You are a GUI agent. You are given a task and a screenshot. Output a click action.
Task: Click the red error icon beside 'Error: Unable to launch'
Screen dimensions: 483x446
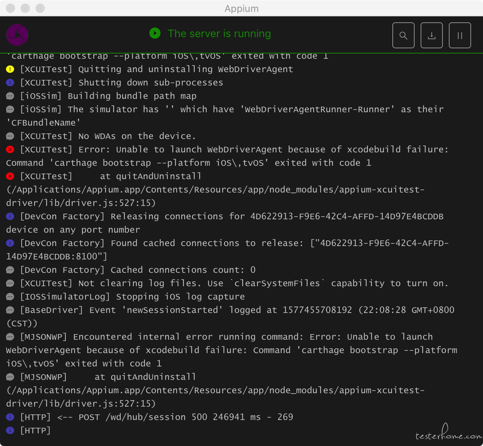[x=10, y=149]
